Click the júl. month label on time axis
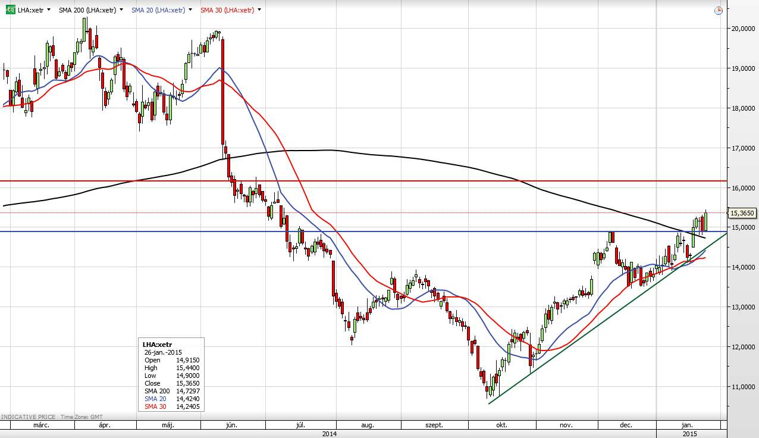Viewport: 759px width, 438px height. (x=301, y=425)
